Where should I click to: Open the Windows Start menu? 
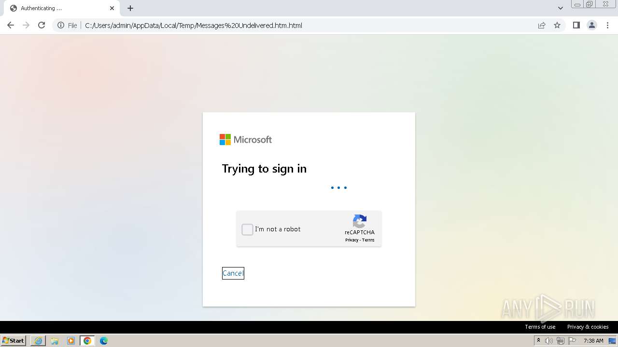tap(14, 341)
